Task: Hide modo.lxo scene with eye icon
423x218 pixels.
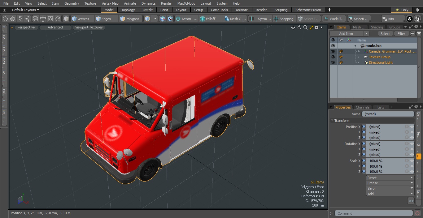Action: click(x=333, y=46)
